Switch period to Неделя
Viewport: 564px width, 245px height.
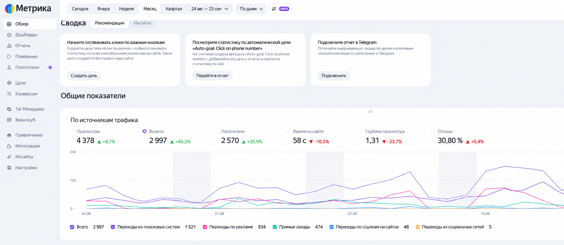126,9
